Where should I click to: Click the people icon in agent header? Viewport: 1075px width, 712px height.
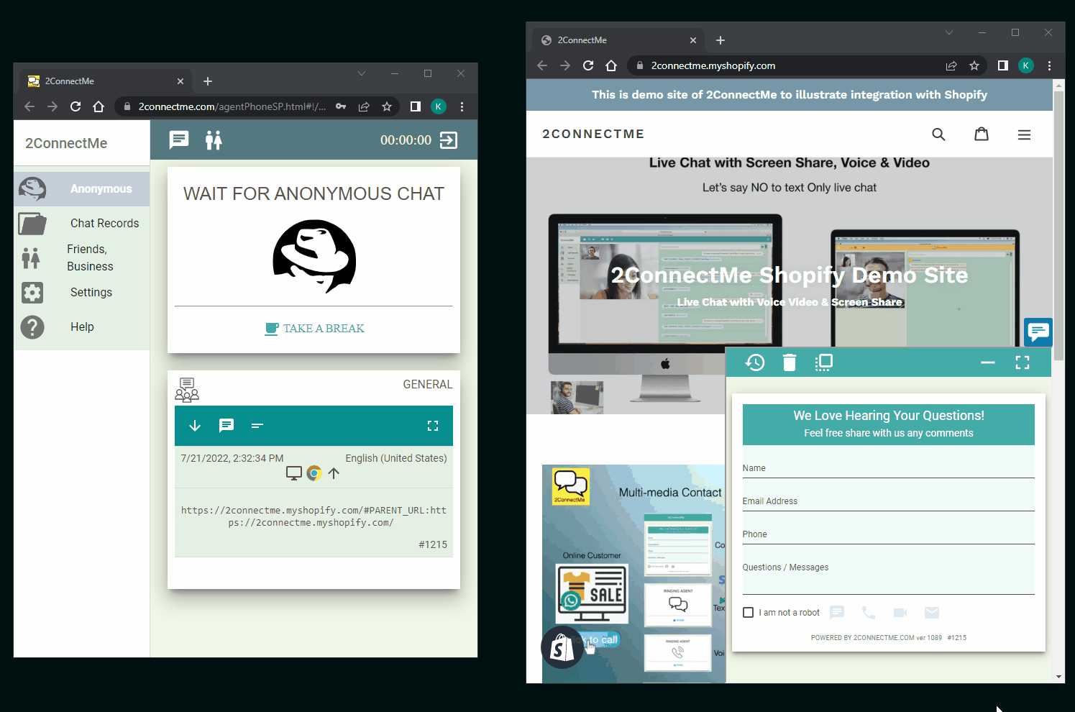click(214, 140)
